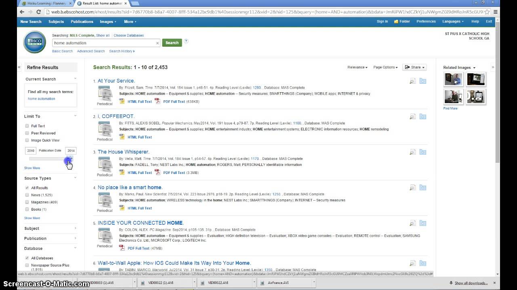Collapse the Refine Results sidebar

19,67
